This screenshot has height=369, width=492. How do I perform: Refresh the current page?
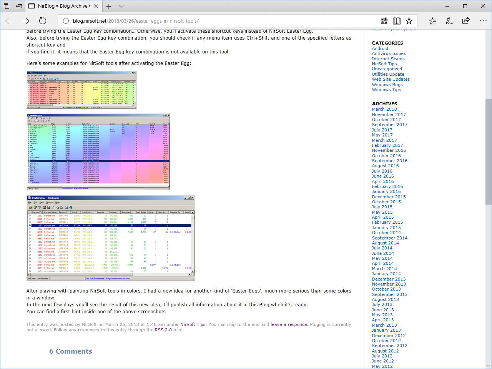[x=43, y=21]
